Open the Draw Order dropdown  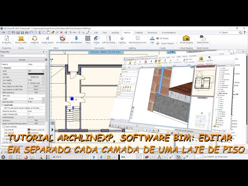(43, 83)
